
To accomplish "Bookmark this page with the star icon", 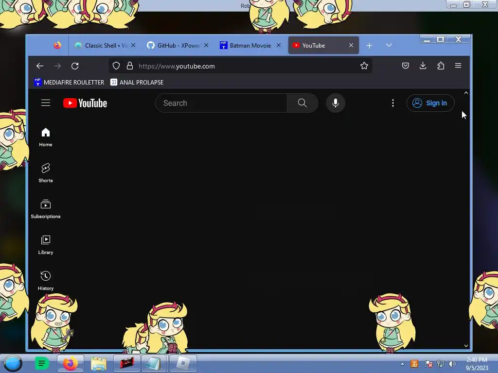I will click(x=364, y=66).
